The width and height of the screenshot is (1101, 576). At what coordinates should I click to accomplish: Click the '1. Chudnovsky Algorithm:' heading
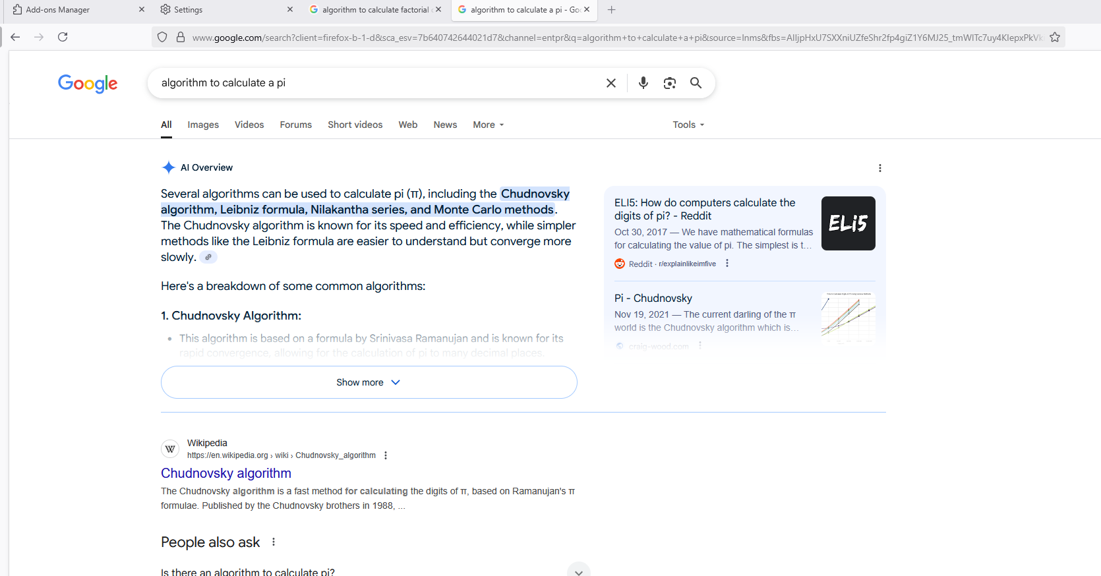point(231,316)
